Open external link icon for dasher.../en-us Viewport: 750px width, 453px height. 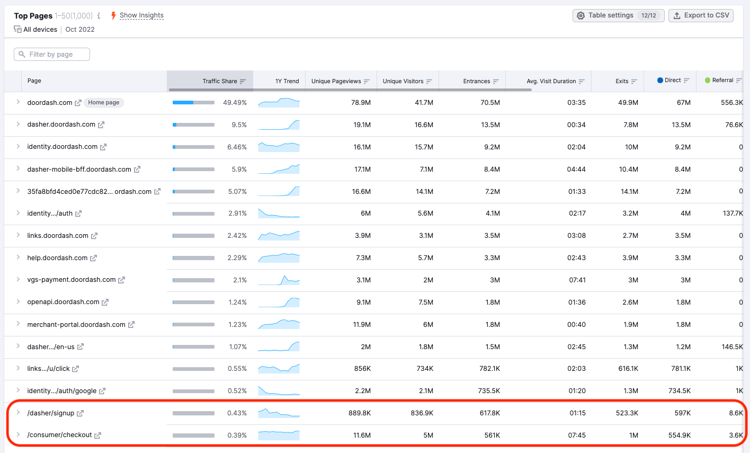81,347
